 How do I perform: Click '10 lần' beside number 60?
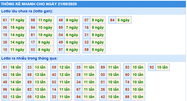pyautogui.click(x=138, y=75)
